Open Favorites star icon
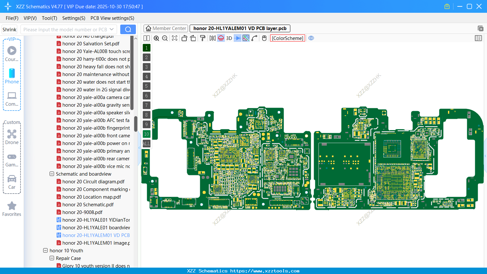This screenshot has width=487, height=274. 12,209
